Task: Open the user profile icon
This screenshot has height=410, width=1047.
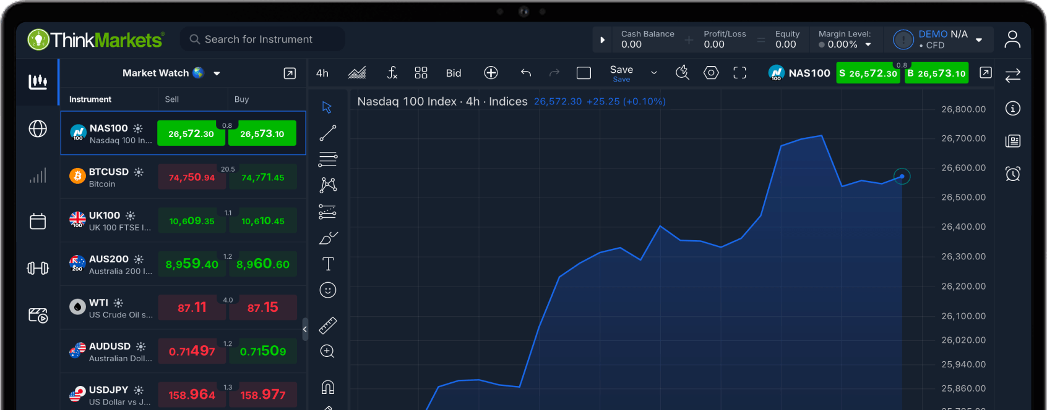Action: pos(1012,40)
